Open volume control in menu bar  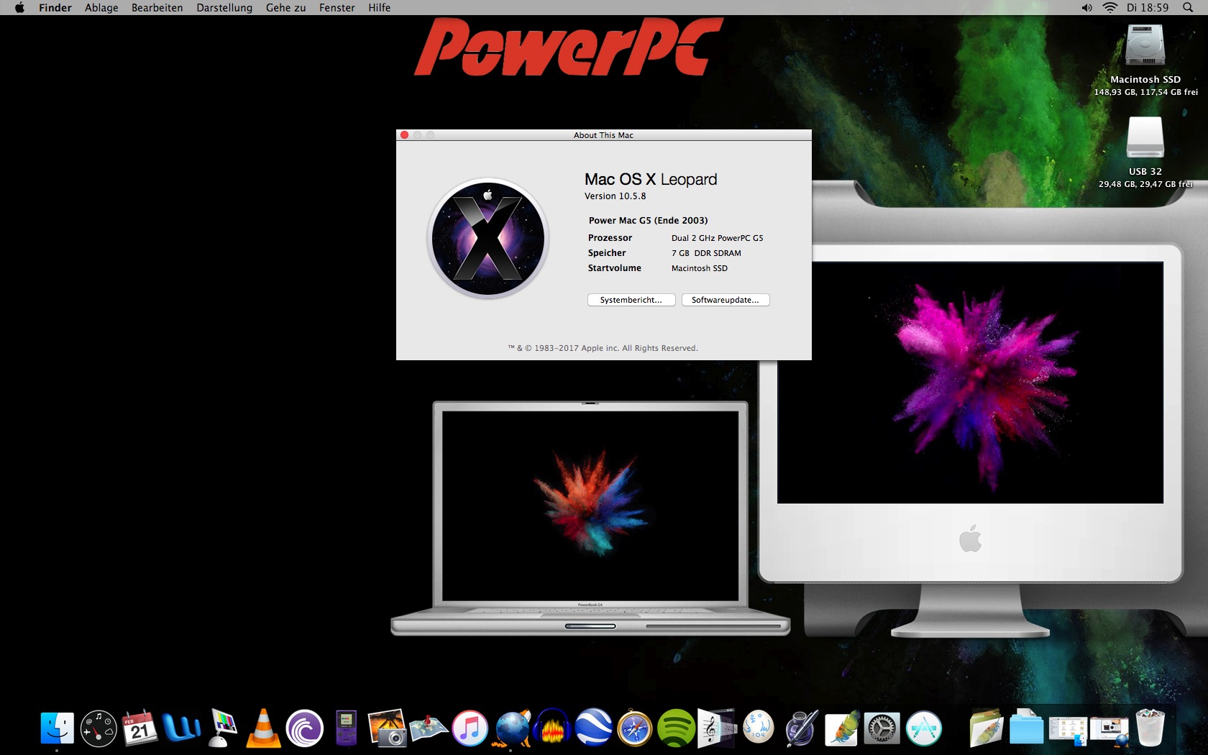[1086, 8]
